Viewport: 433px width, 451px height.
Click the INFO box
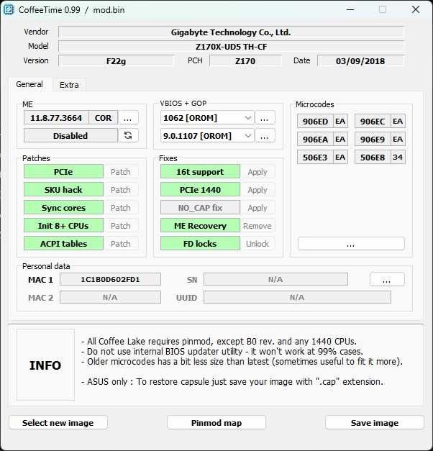(45, 365)
